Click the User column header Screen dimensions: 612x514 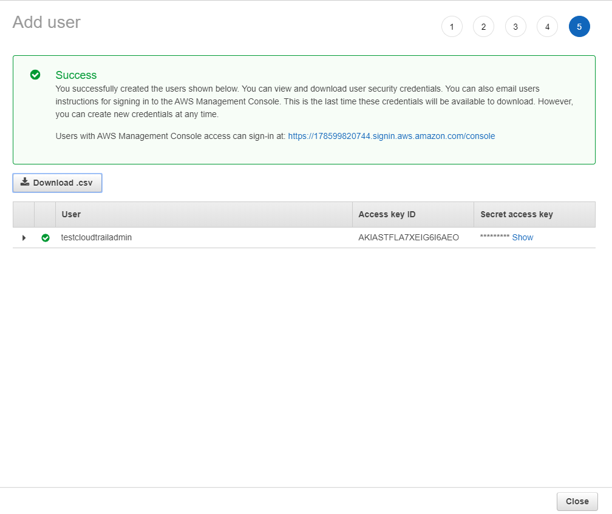point(70,214)
